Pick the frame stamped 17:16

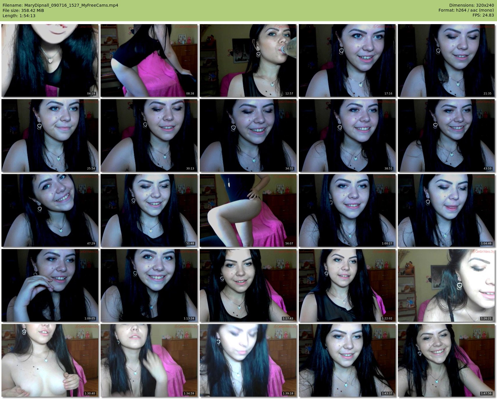click(x=347, y=60)
